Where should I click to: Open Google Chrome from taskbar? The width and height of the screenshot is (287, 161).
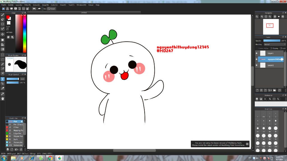click(x=50, y=158)
